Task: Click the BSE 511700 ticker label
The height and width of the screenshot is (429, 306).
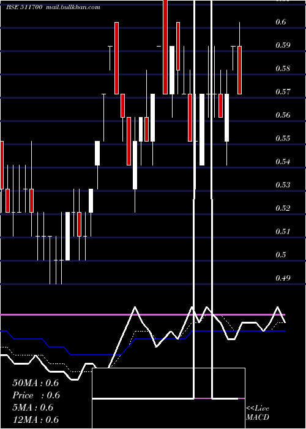Action: click(x=24, y=7)
